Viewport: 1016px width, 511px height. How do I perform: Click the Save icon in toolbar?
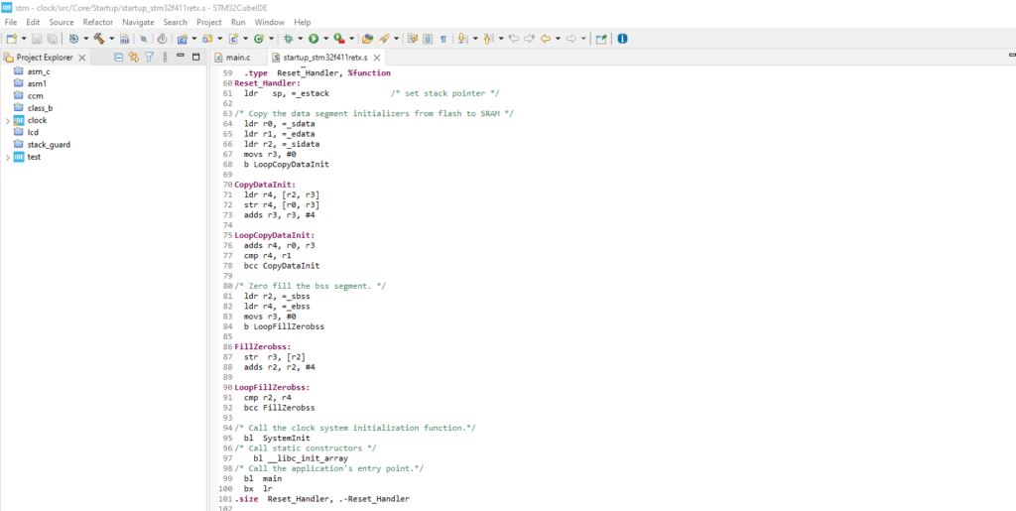37,39
